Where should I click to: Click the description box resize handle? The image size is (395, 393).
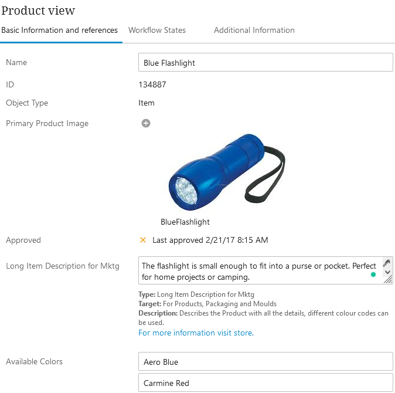(387, 280)
